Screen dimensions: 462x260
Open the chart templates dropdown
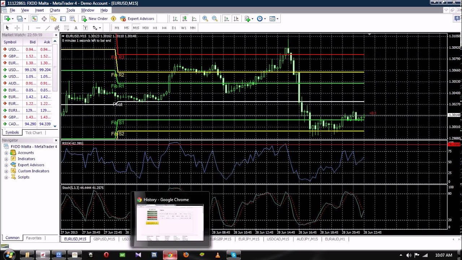(x=273, y=18)
